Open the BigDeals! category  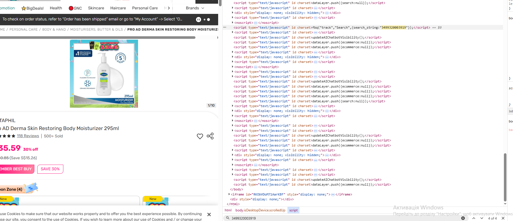pos(32,8)
